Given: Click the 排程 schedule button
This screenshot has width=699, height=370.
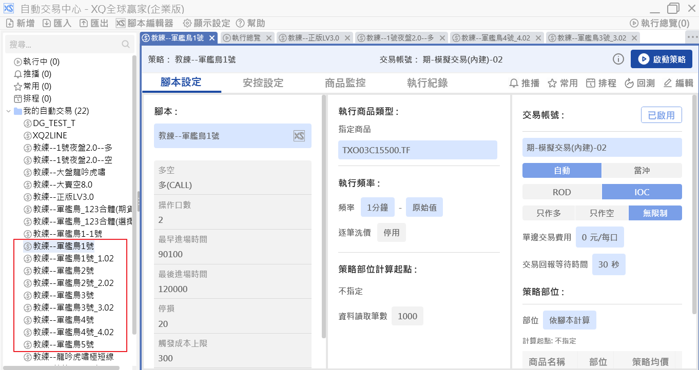Looking at the screenshot, I should tap(601, 83).
